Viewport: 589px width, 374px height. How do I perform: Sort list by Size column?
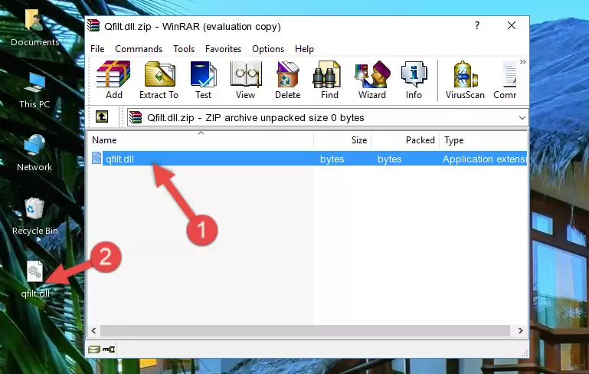pyautogui.click(x=342, y=140)
